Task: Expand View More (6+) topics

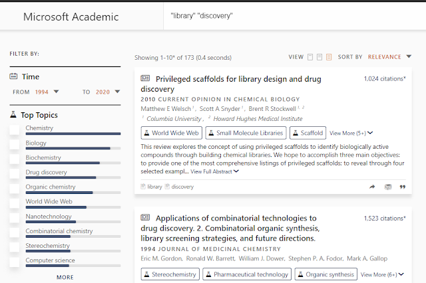Action: coord(382,274)
